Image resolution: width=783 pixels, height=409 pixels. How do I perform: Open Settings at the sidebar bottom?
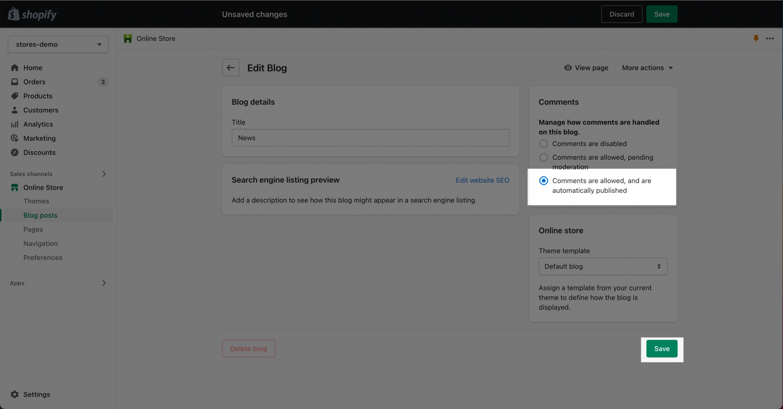click(x=37, y=395)
